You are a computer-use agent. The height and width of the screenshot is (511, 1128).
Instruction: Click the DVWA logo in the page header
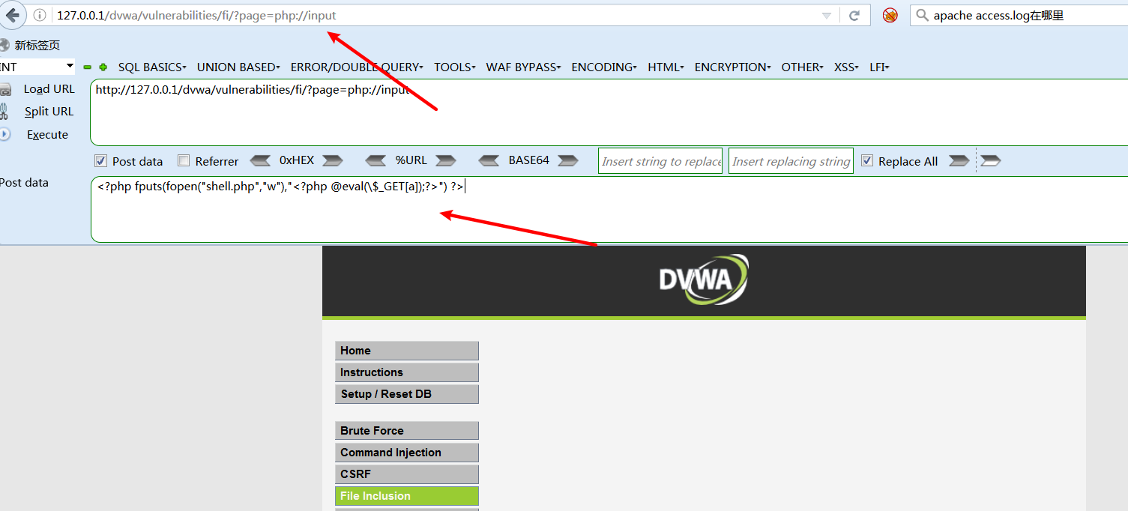[704, 279]
